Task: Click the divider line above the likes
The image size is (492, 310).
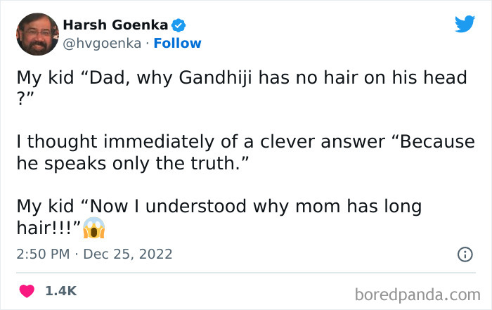Action: (246, 273)
